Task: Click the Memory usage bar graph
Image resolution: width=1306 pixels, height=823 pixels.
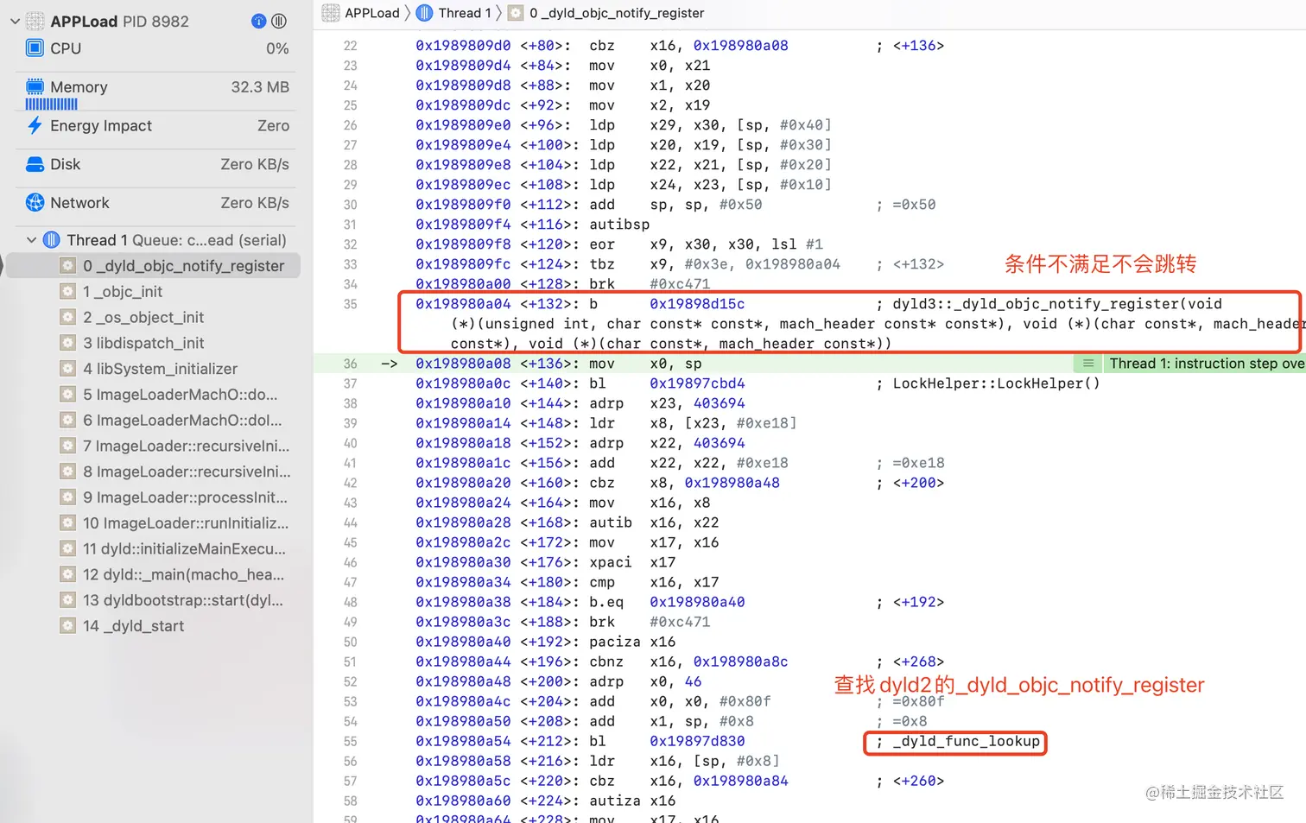Action: pos(51,104)
